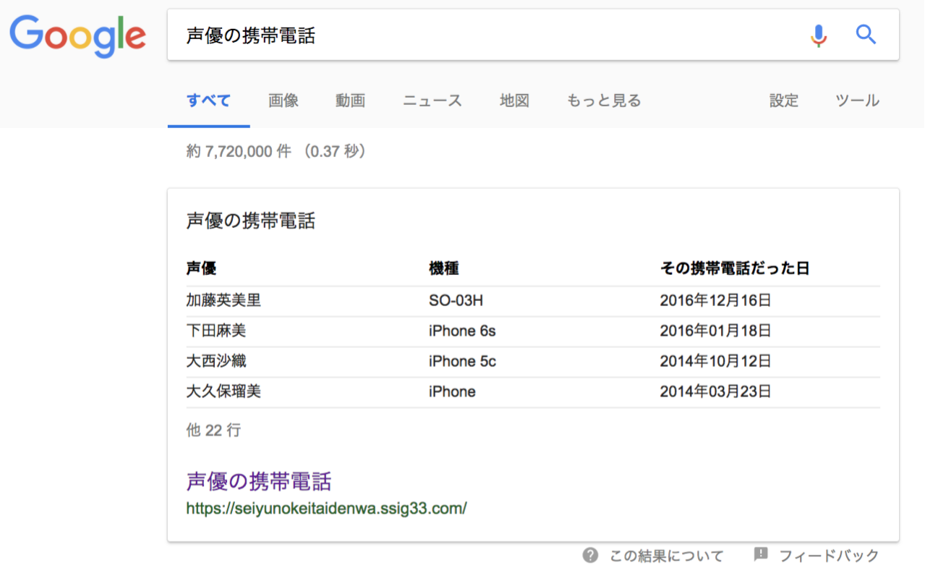Expand the 他 22 行 rows link
This screenshot has width=925, height=576.
coord(213,431)
